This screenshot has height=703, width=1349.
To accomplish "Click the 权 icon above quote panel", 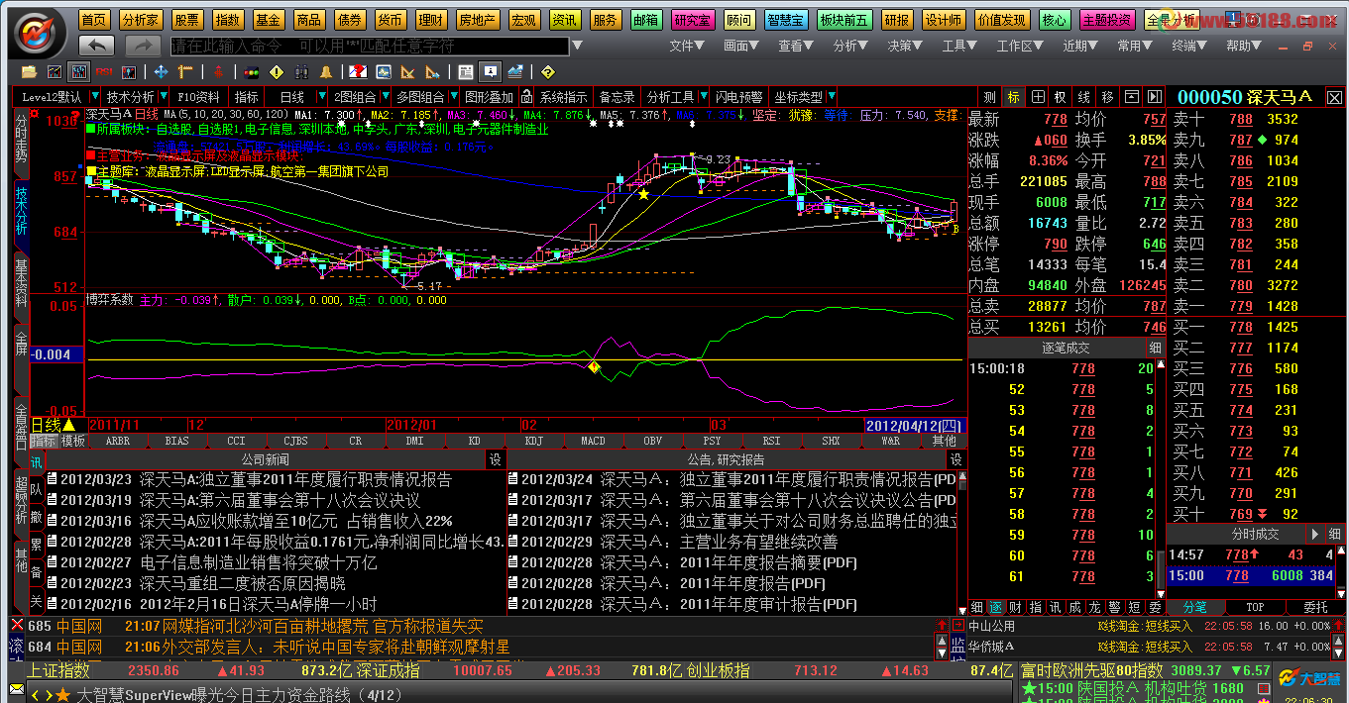I will coord(1061,97).
